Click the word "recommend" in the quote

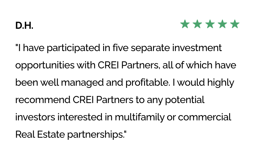point(42,100)
